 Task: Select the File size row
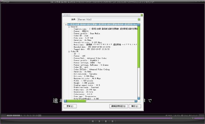coord(83,38)
